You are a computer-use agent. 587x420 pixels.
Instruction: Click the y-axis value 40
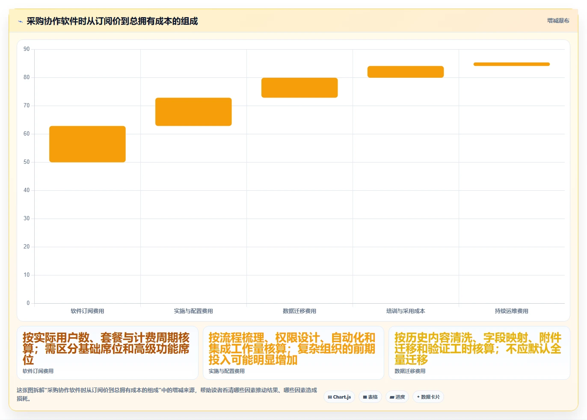click(27, 190)
